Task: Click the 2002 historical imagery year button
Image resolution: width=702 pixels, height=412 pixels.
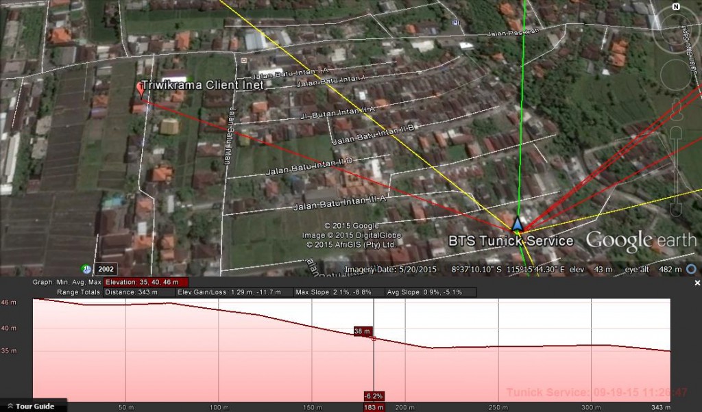Action: [106, 269]
